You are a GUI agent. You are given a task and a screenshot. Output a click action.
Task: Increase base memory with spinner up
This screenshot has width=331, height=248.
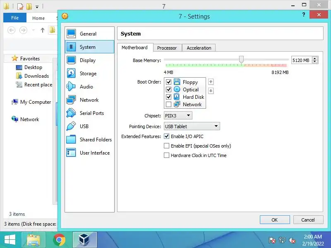tap(315, 58)
